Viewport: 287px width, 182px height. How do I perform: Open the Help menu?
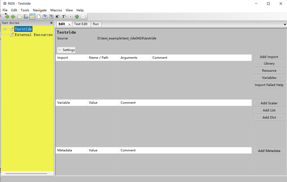80,10
